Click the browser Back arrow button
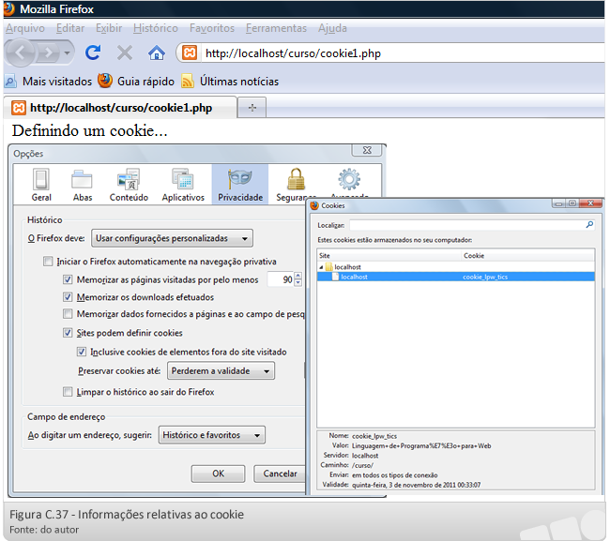Viewport: 610px width, 541px height. point(20,53)
